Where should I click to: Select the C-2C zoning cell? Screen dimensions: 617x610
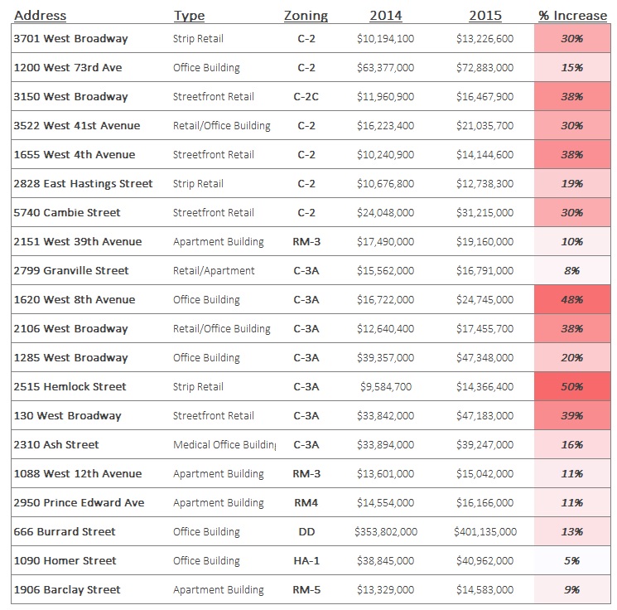306,97
